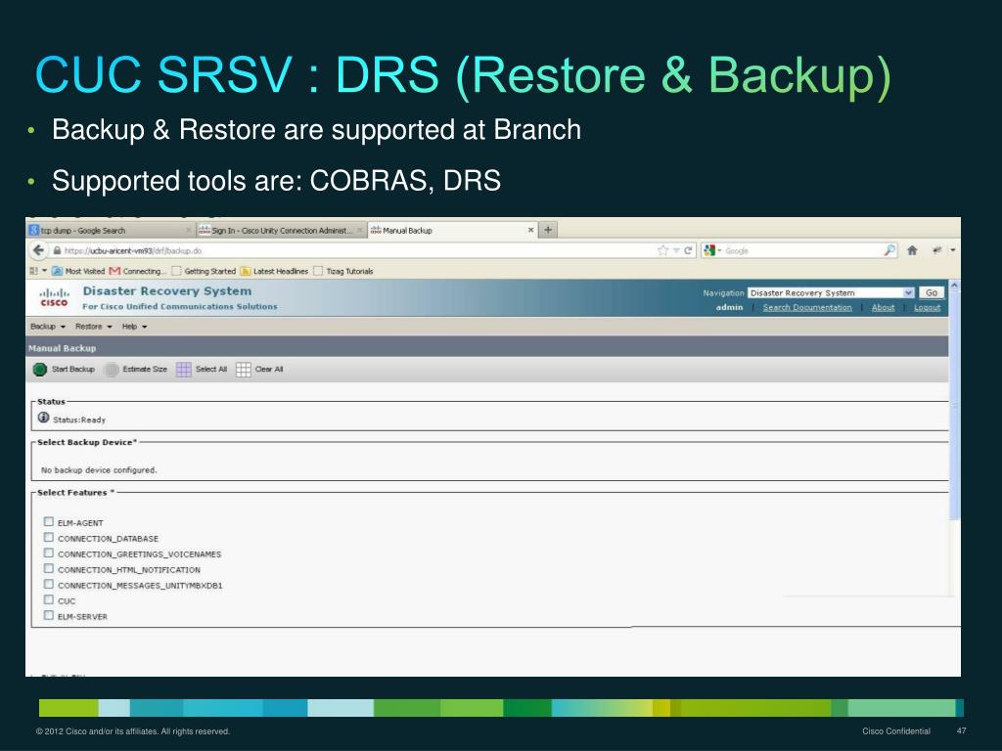Select the Manual Backup tab
The height and width of the screenshot is (751, 1002).
[x=452, y=230]
